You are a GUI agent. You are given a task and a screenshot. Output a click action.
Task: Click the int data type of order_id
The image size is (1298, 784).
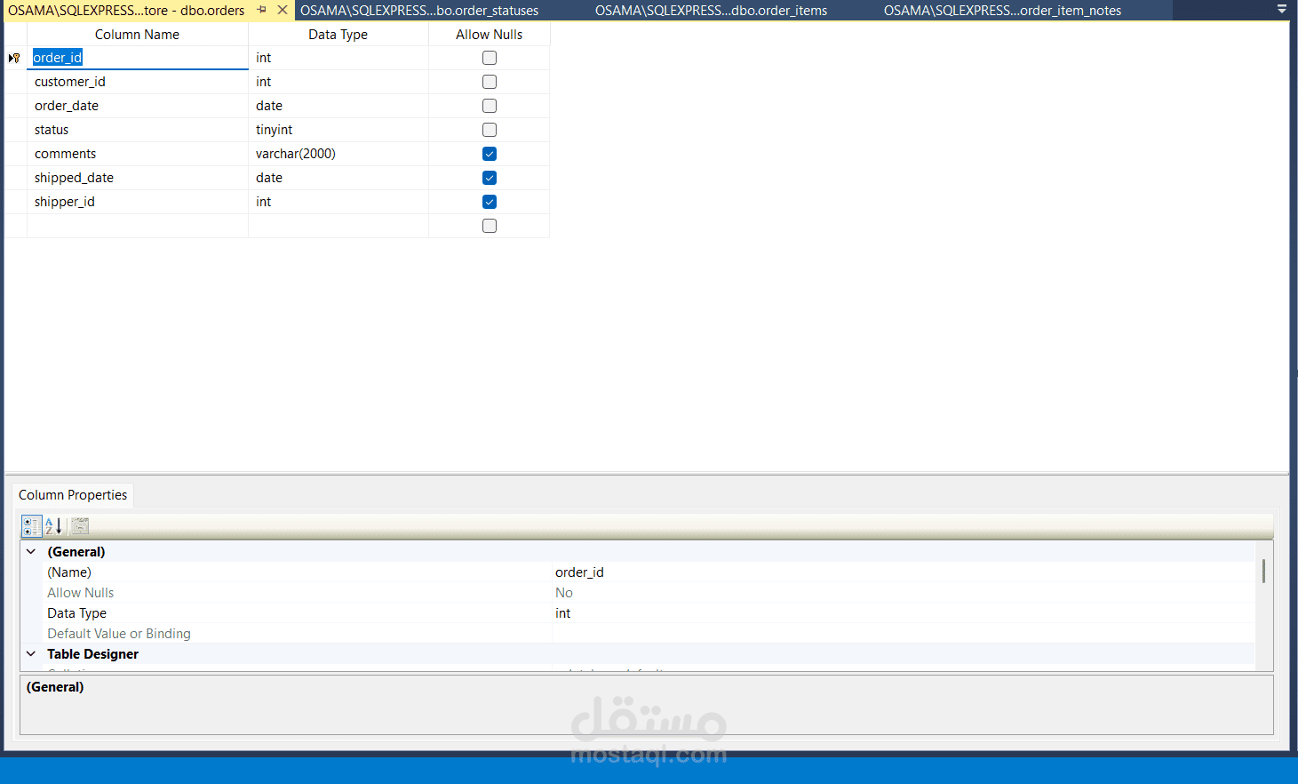(x=338, y=58)
